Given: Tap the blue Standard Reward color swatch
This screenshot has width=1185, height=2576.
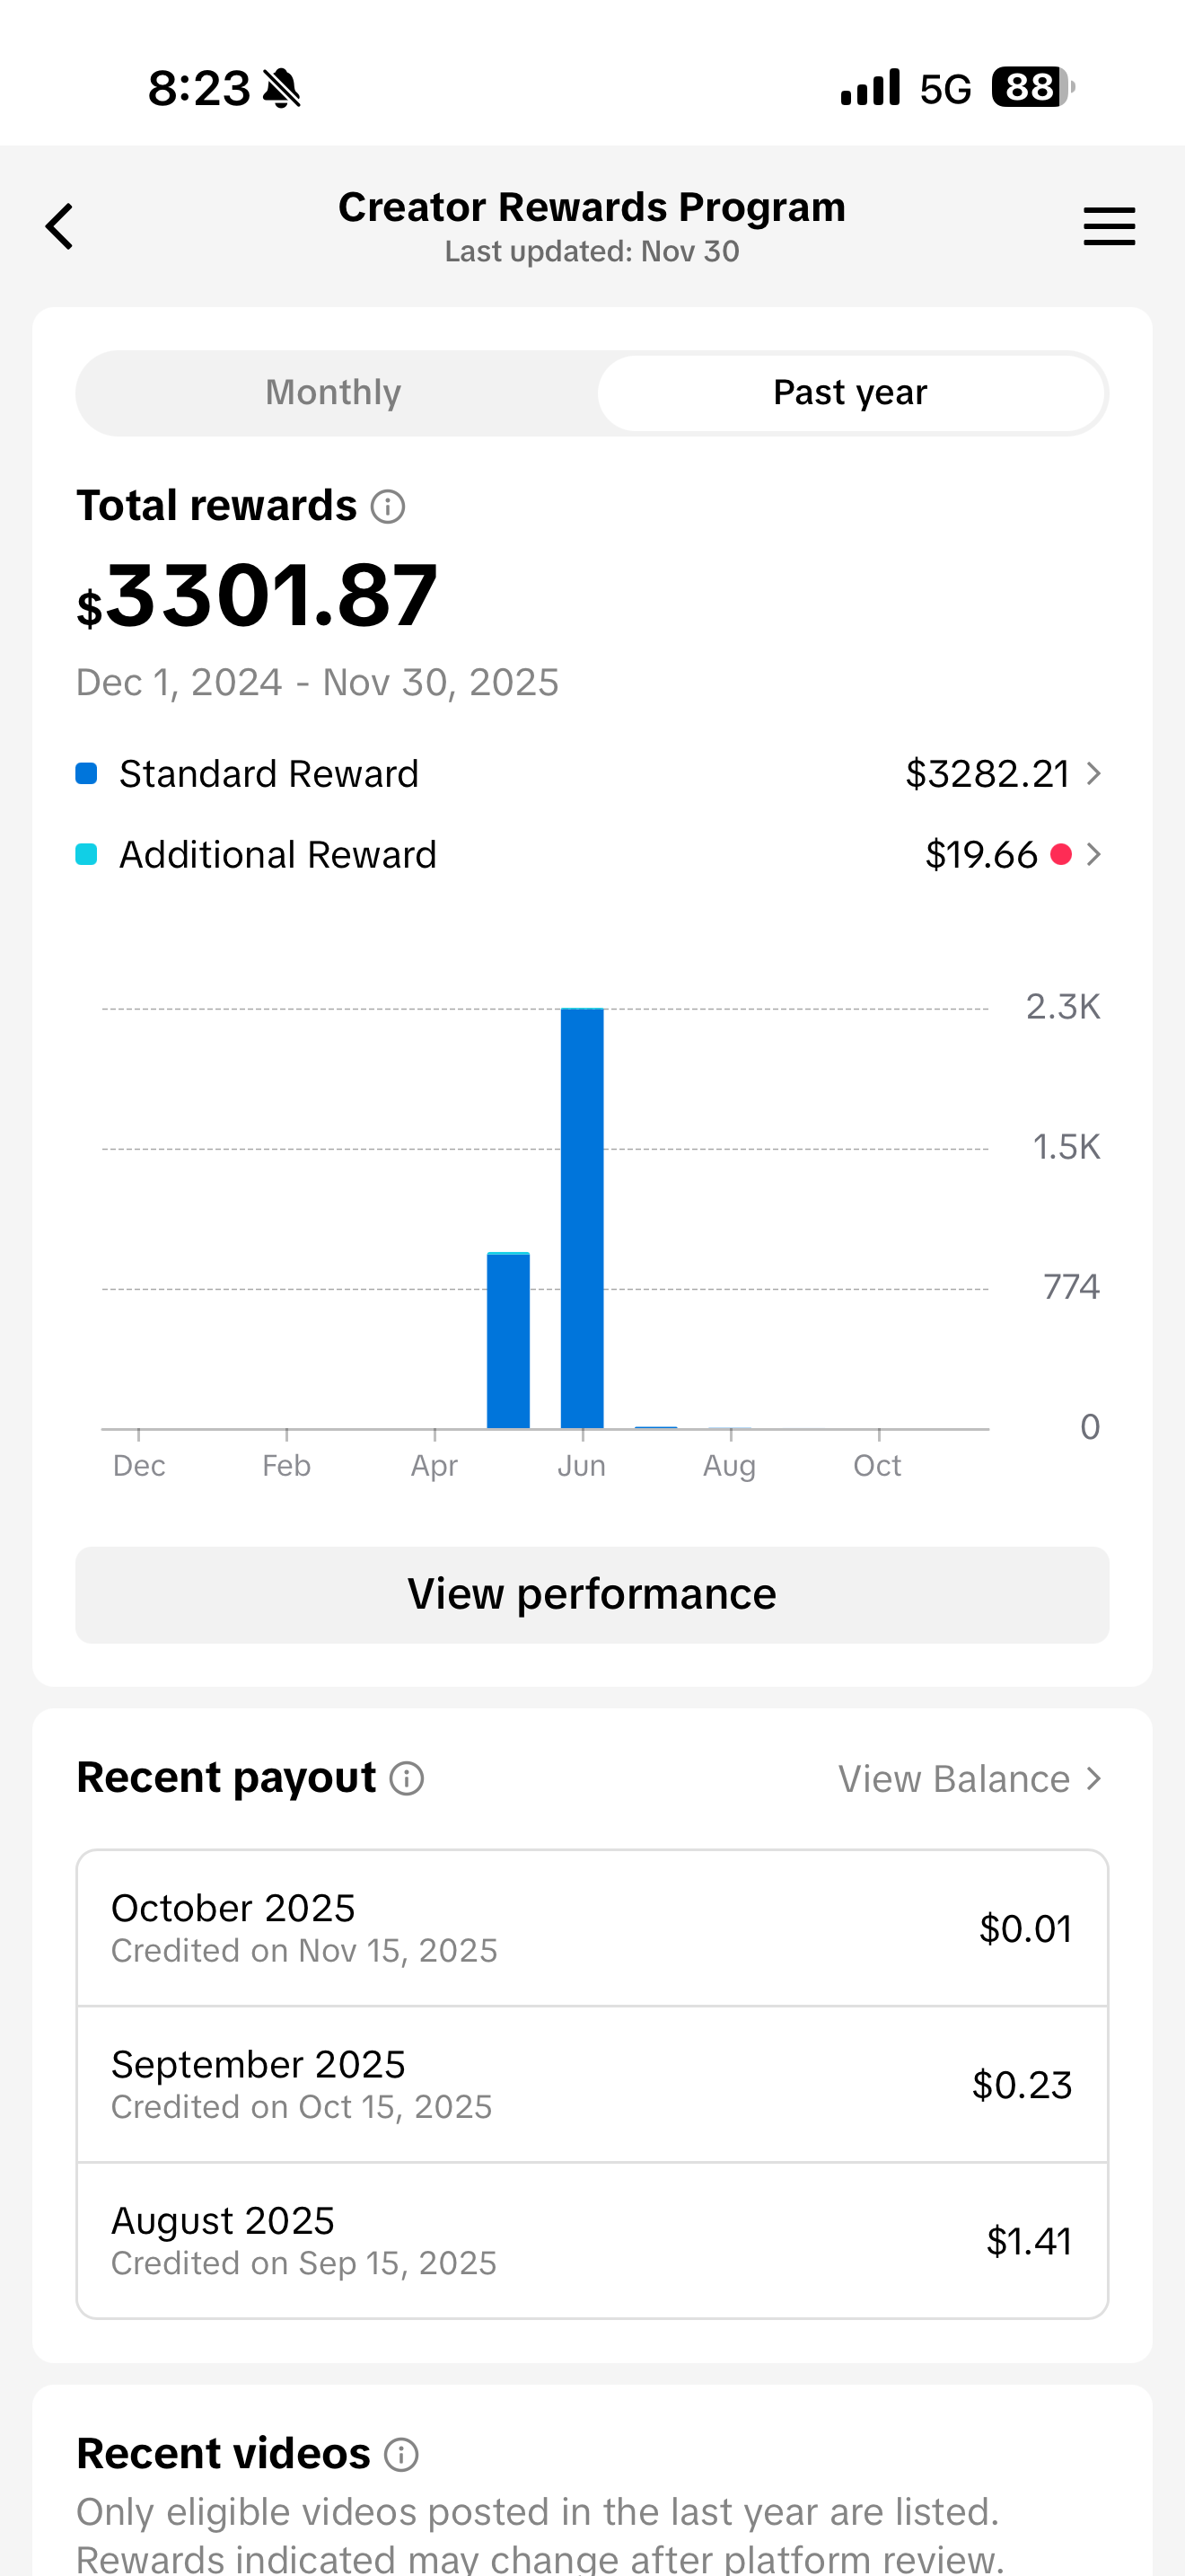Looking at the screenshot, I should point(87,774).
